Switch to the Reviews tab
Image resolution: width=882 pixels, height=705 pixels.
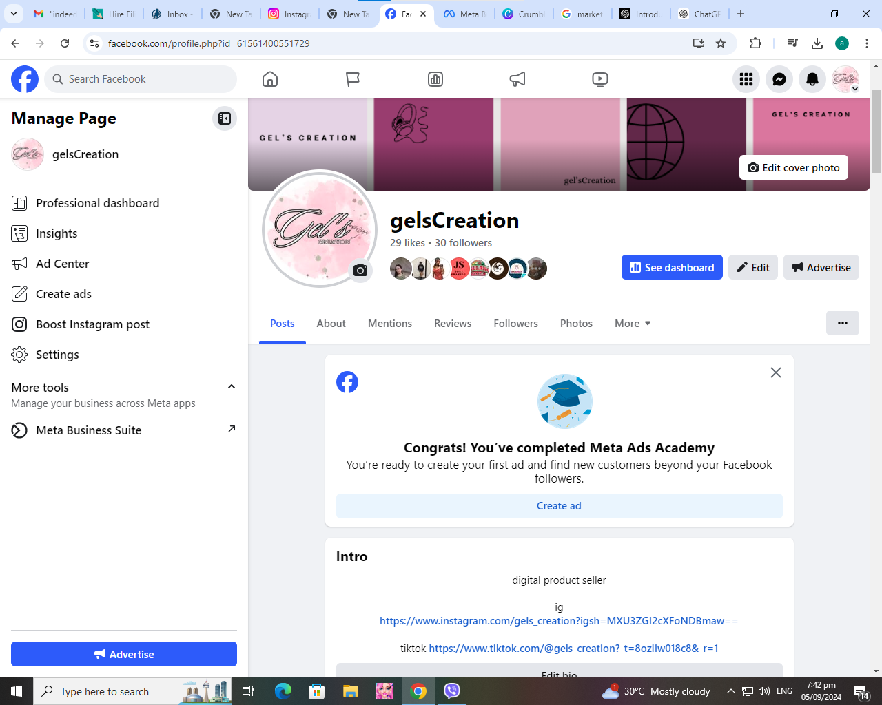(x=453, y=324)
